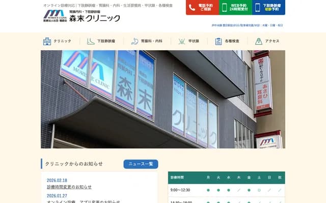The width and height of the screenshot is (326, 203).
Task: Click the Monday dot in 9:00〜12:30 row
Action: coord(208,190)
